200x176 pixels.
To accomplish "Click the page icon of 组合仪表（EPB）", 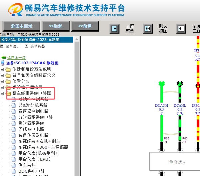I will point(14,159).
